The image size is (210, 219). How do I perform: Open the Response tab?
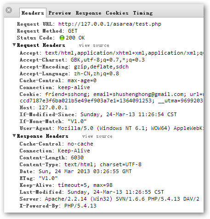click(x=88, y=13)
